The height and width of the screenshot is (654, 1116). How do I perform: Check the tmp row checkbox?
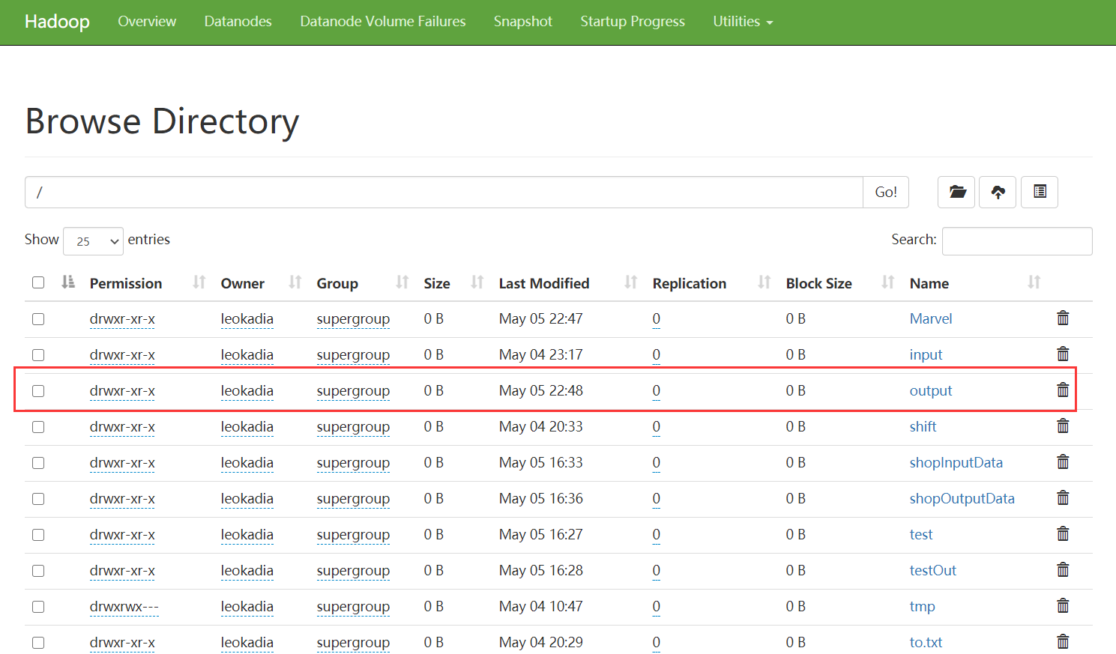tap(38, 607)
